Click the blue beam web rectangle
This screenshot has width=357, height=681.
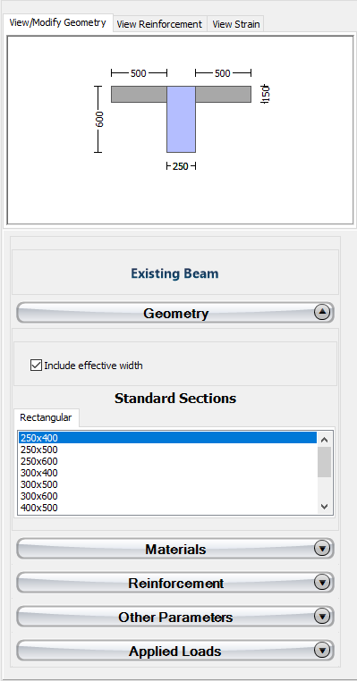tap(181, 119)
